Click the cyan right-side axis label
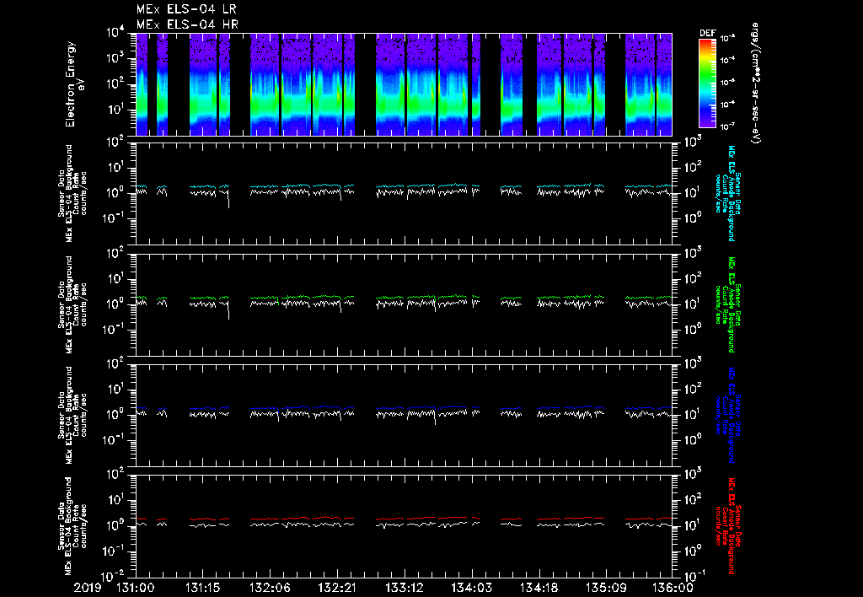863x597 pixels. pyautogui.click(x=727, y=193)
